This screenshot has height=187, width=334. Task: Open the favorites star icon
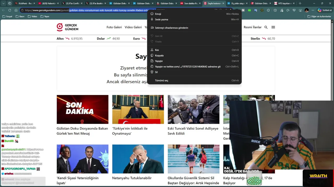[x=288, y=10]
